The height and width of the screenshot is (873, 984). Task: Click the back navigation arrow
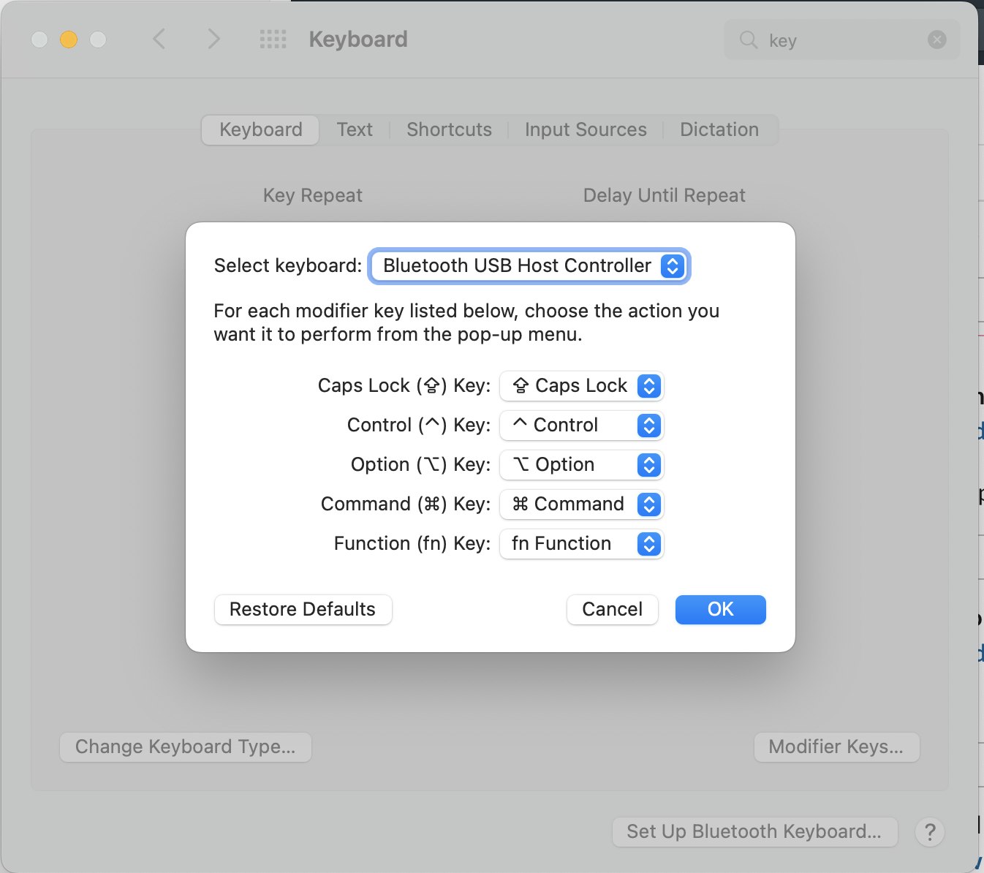click(159, 39)
